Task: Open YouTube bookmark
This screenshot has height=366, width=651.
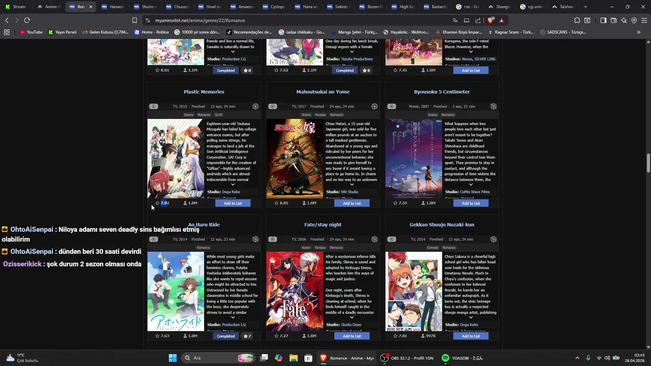Action: point(31,32)
